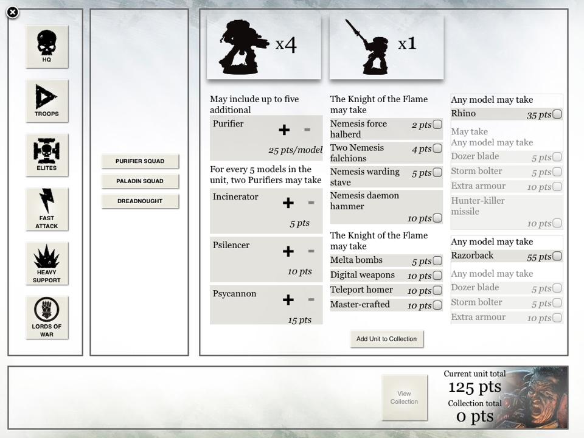Check the Razorback transport option

[x=557, y=256]
